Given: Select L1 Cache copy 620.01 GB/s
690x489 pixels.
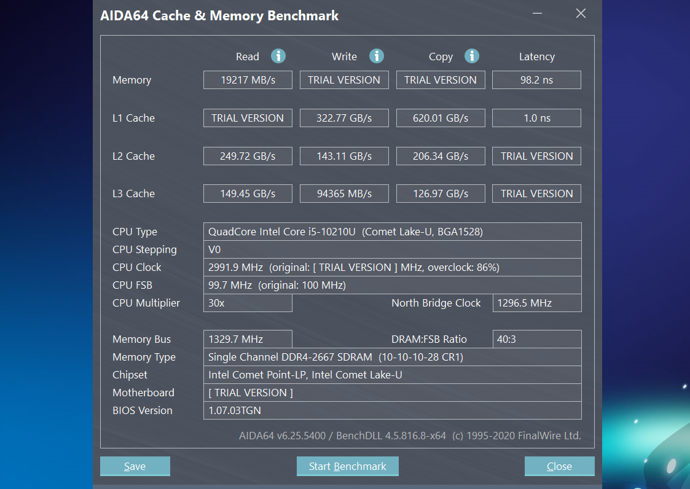Looking at the screenshot, I should 441,118.
